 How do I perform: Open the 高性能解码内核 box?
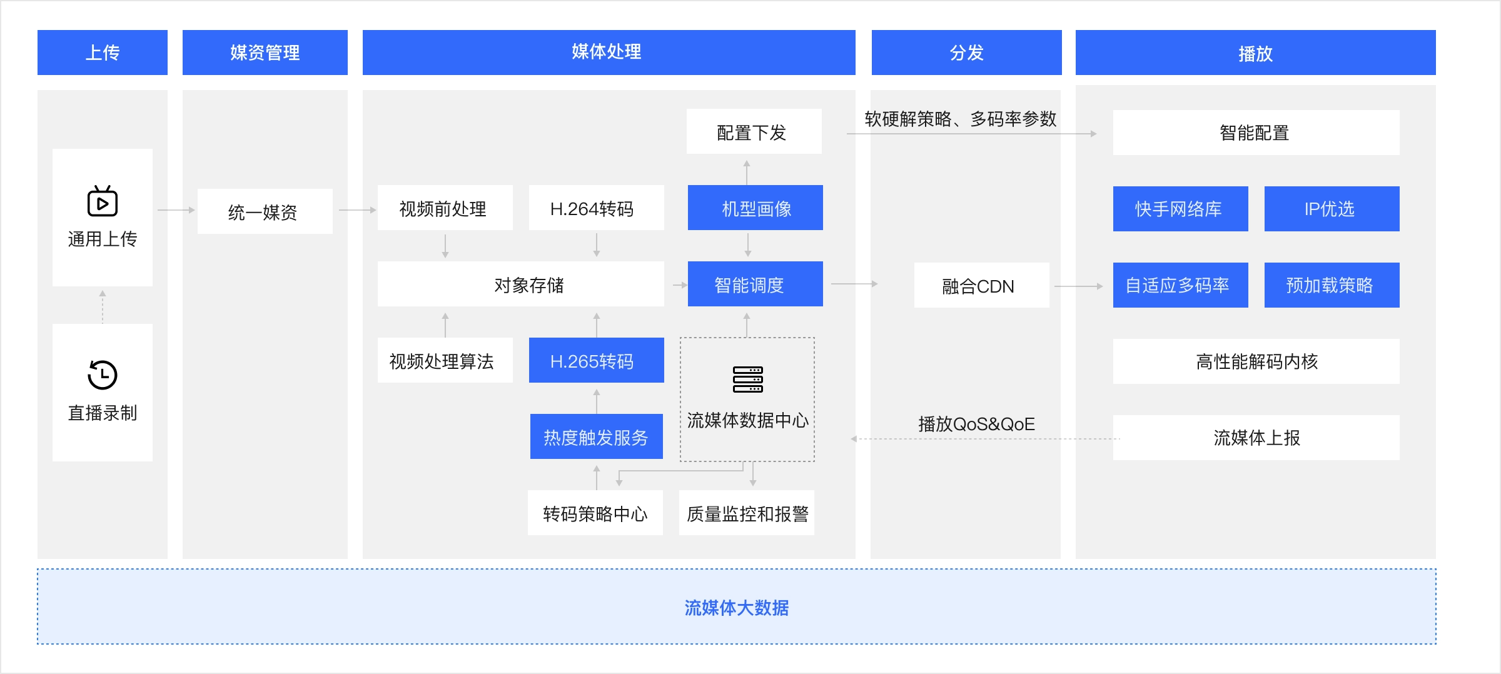tap(1256, 361)
